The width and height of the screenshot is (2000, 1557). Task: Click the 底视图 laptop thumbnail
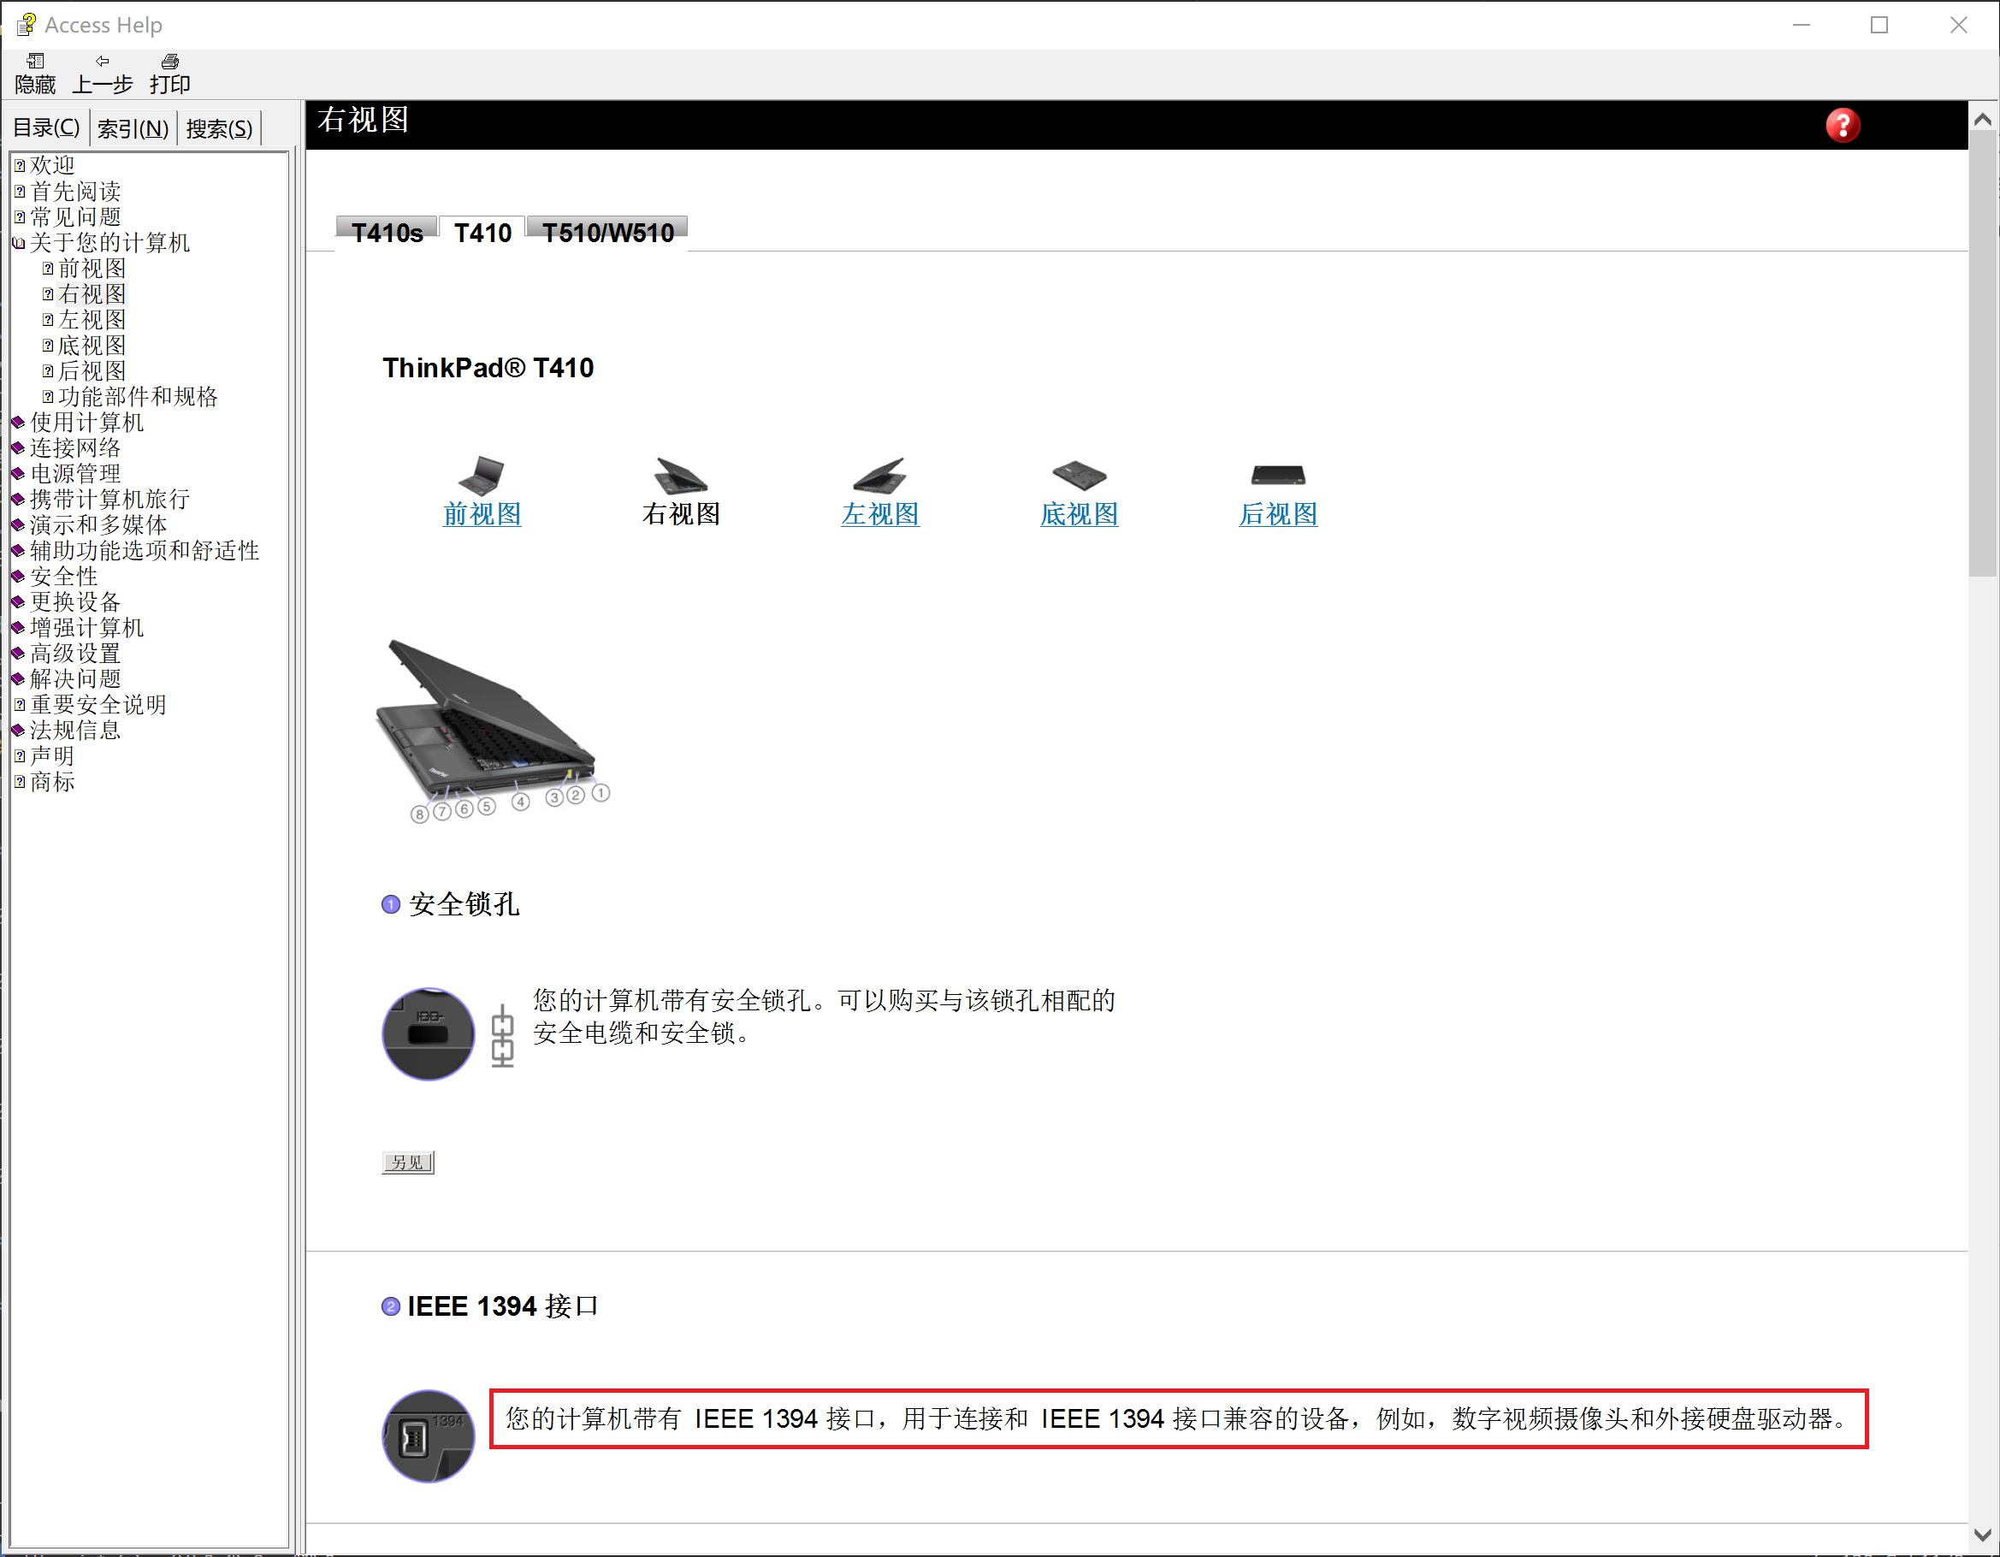coord(1079,475)
